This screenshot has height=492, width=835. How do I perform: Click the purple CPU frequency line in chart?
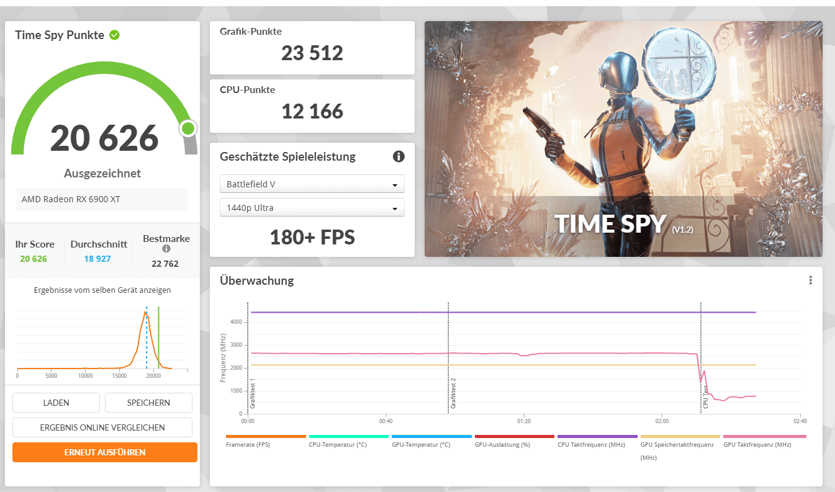[x=503, y=312]
